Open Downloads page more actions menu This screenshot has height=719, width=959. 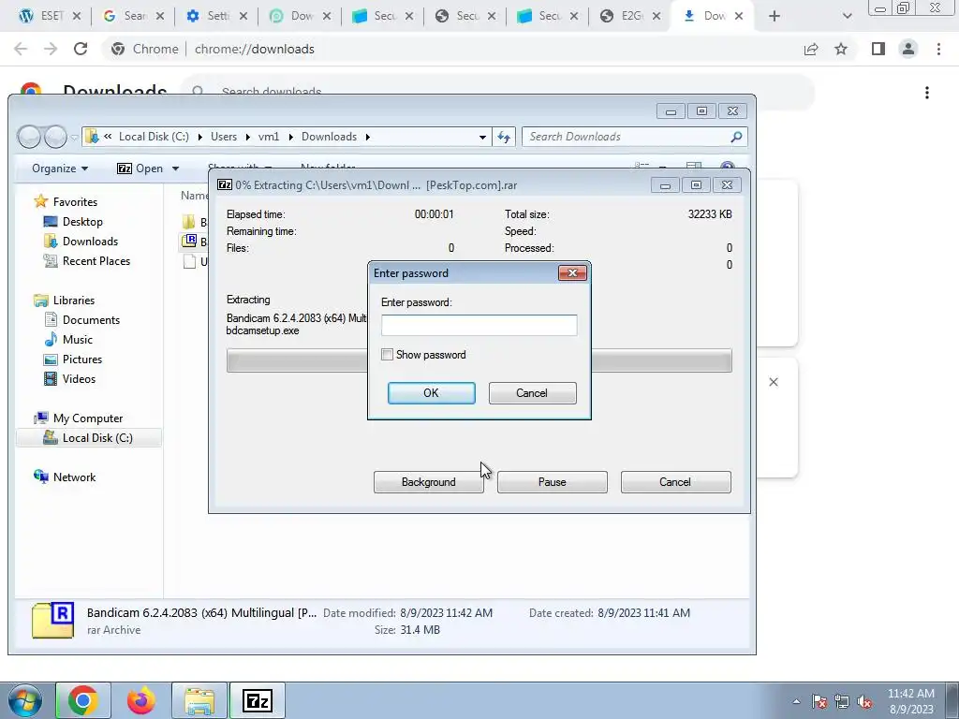coord(927,93)
